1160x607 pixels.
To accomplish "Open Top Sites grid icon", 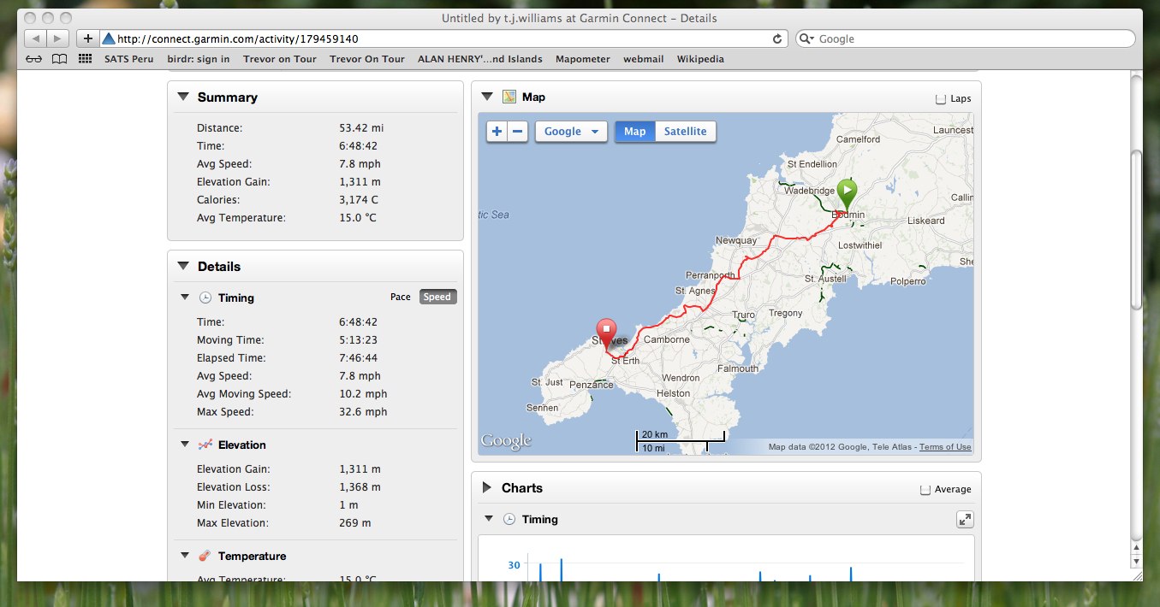I will (x=85, y=59).
